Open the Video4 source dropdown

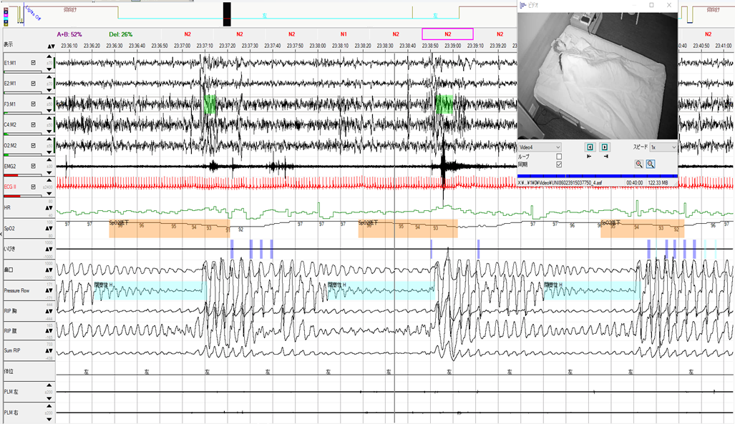click(x=539, y=147)
